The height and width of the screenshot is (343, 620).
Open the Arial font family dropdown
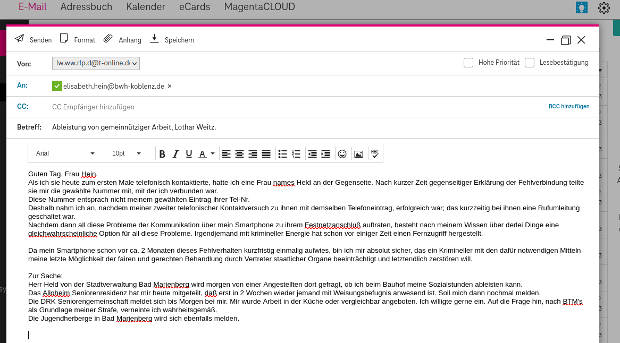tap(92, 153)
